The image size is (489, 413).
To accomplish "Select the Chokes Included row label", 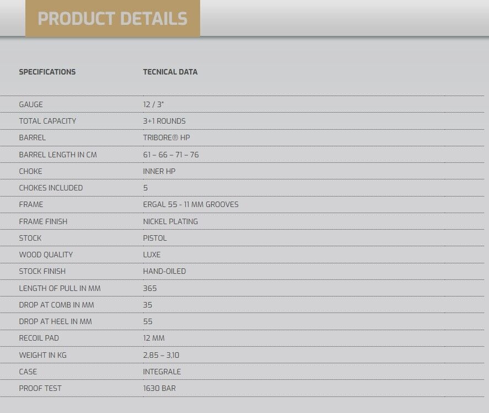I will 51,188.
